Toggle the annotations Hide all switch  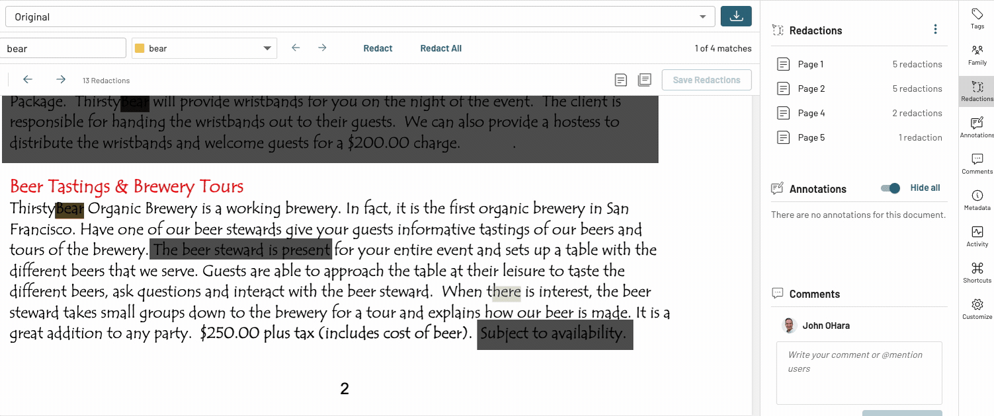[891, 188]
